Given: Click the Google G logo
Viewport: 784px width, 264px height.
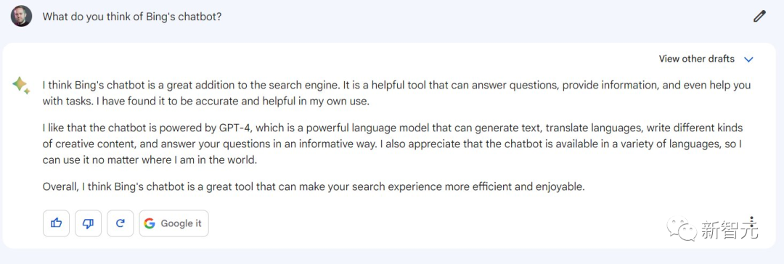Looking at the screenshot, I should pyautogui.click(x=150, y=223).
